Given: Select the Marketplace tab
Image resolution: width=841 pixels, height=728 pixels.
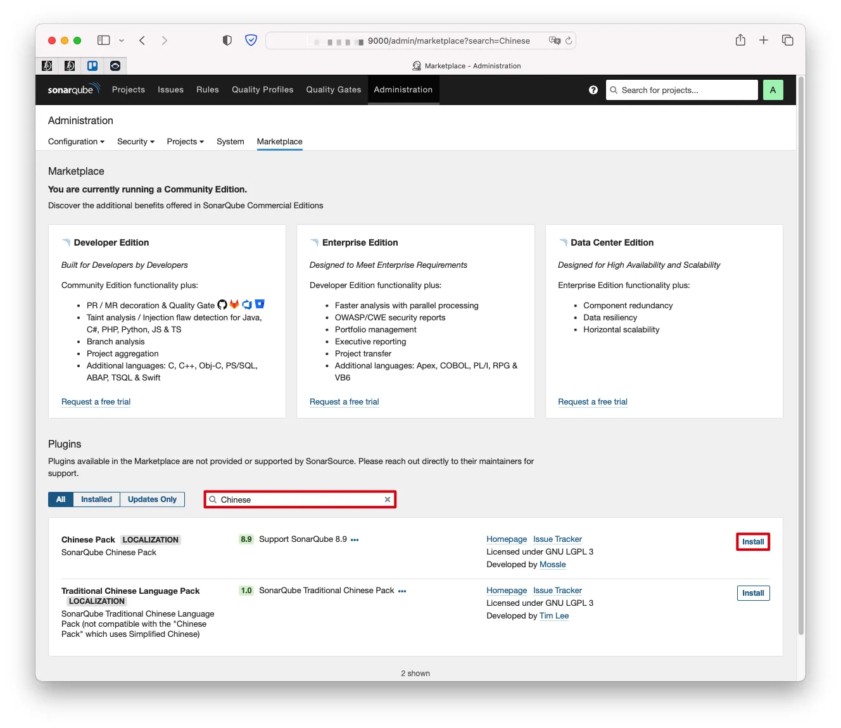Looking at the screenshot, I should [x=279, y=142].
